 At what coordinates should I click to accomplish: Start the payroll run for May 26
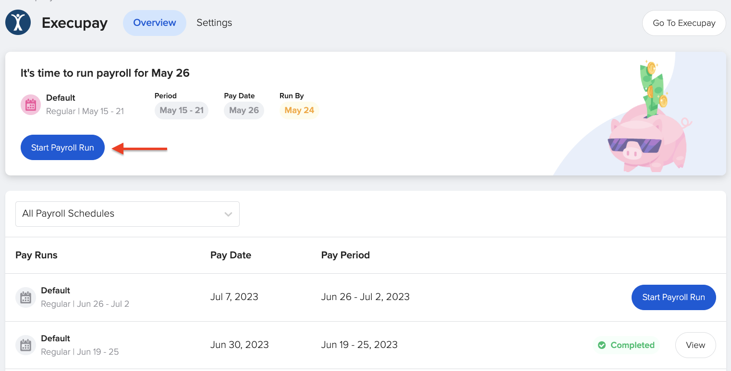click(x=62, y=147)
